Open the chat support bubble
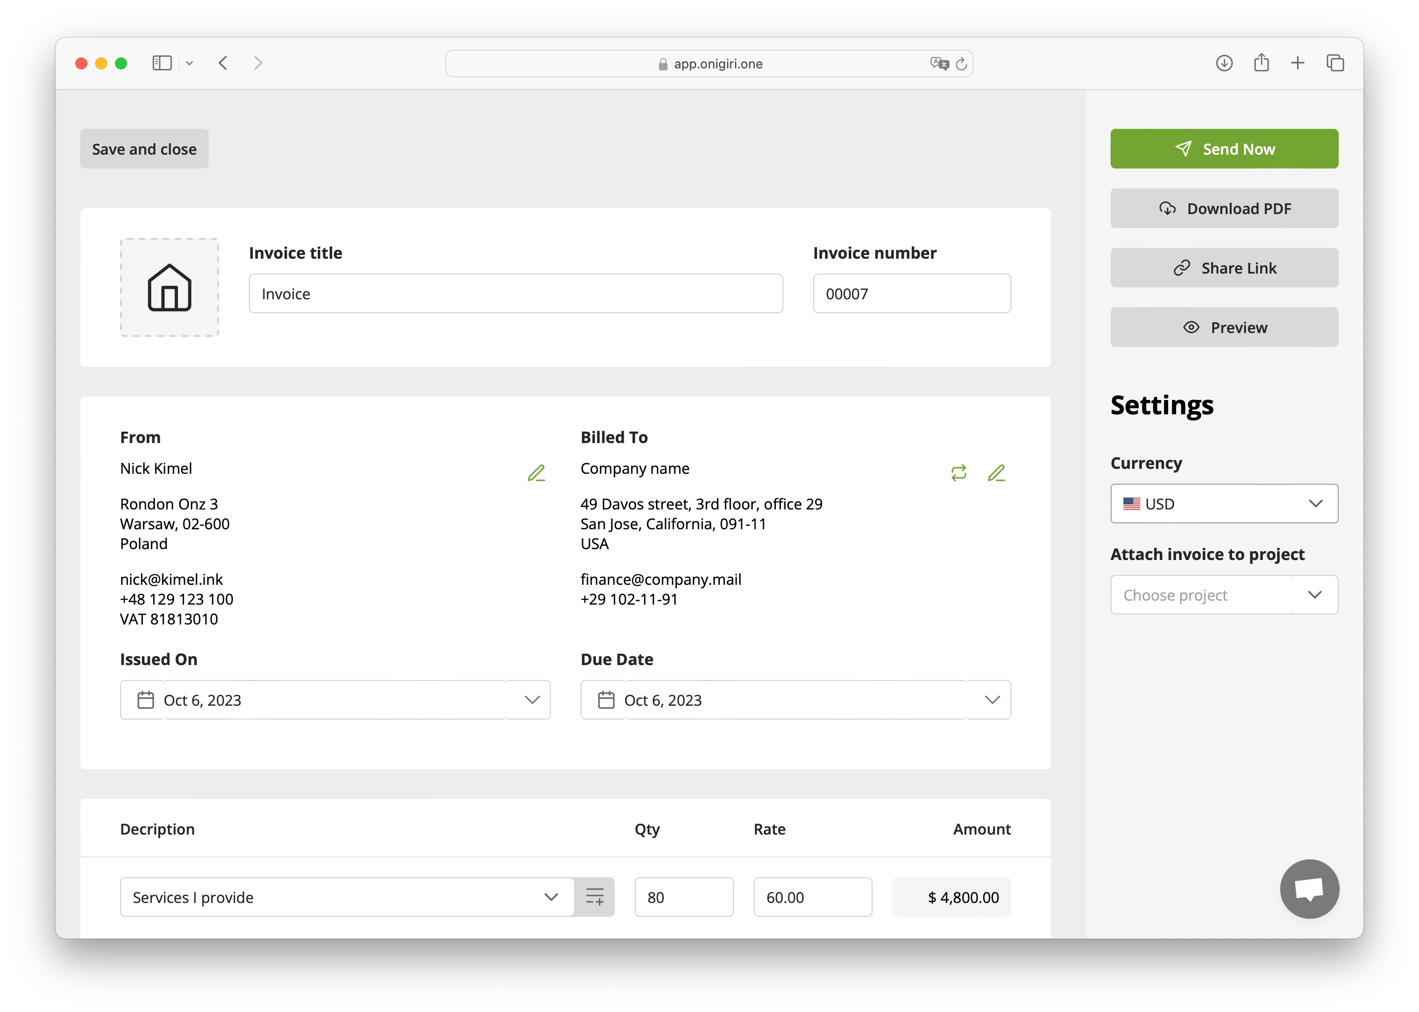The image size is (1419, 1012). [x=1309, y=889]
